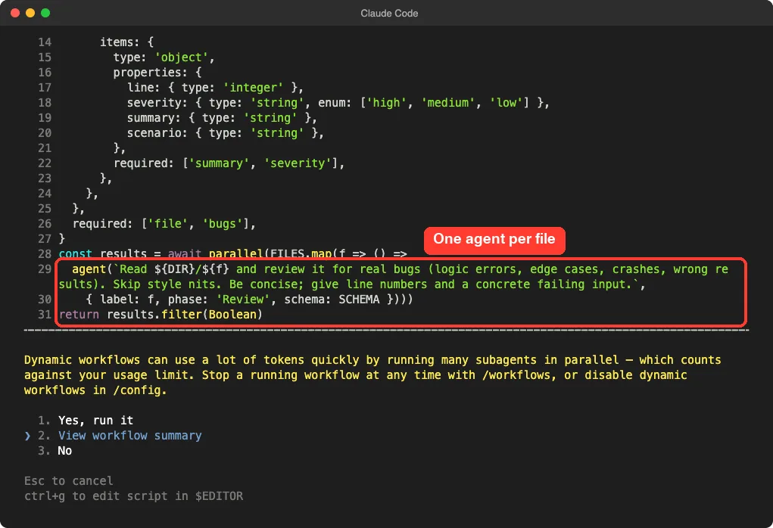Screen dimensions: 773x528
Task: Click the "summary: { type: 'string' }" line
Action: (222, 118)
